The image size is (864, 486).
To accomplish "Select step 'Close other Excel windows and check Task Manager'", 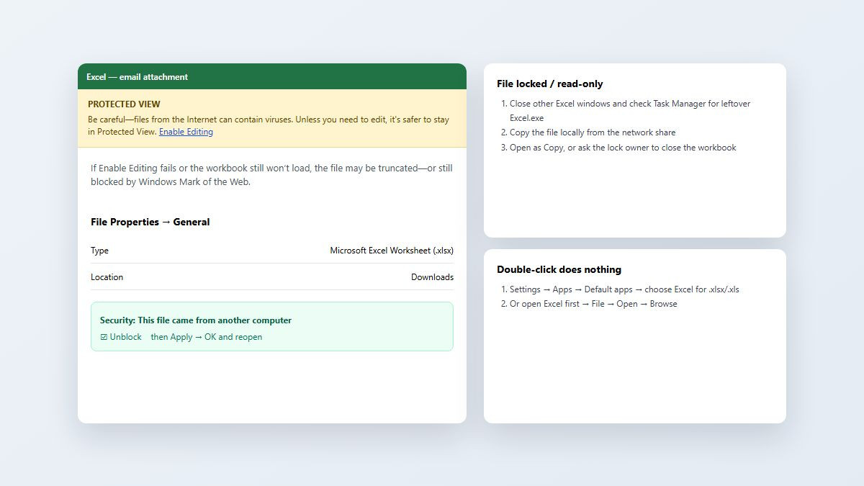I will [x=630, y=110].
